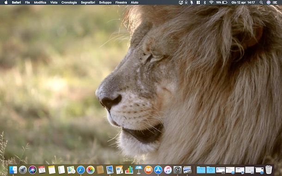The width and height of the screenshot is (282, 176).
Task: Launch Launchpad rocket icon in Dock
Action: coord(23,170)
